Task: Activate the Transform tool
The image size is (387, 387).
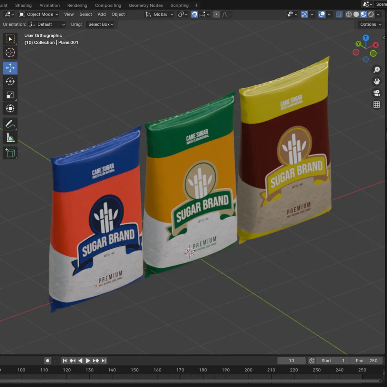Action: coord(10,109)
